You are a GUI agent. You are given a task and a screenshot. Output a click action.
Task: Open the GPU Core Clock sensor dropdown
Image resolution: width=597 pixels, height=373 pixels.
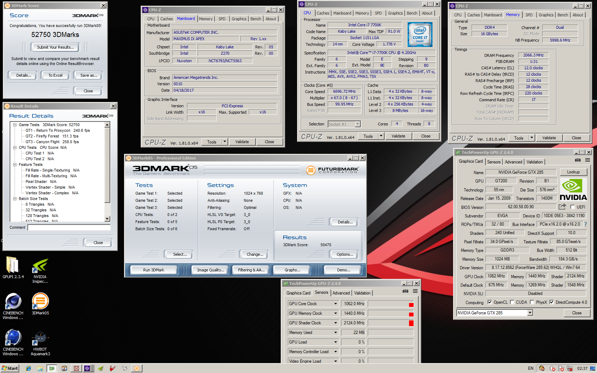coord(335,304)
